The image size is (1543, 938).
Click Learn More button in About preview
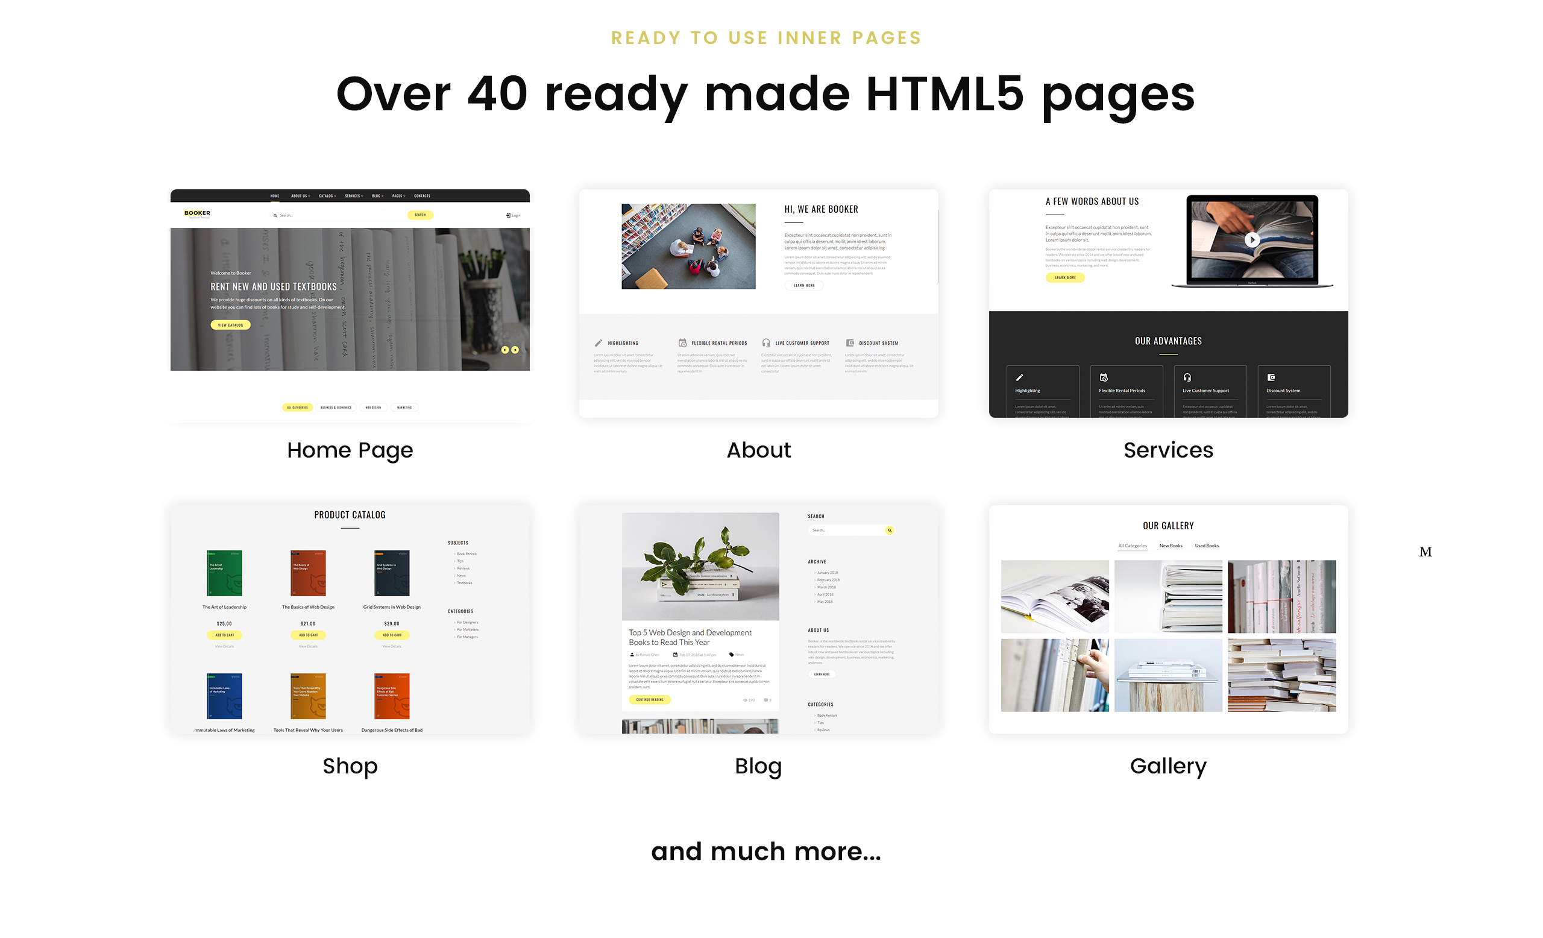click(804, 286)
